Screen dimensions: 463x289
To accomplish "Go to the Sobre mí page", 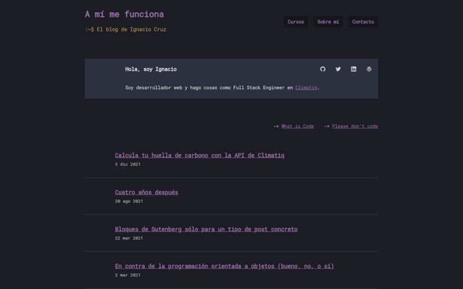I will pyautogui.click(x=328, y=22).
